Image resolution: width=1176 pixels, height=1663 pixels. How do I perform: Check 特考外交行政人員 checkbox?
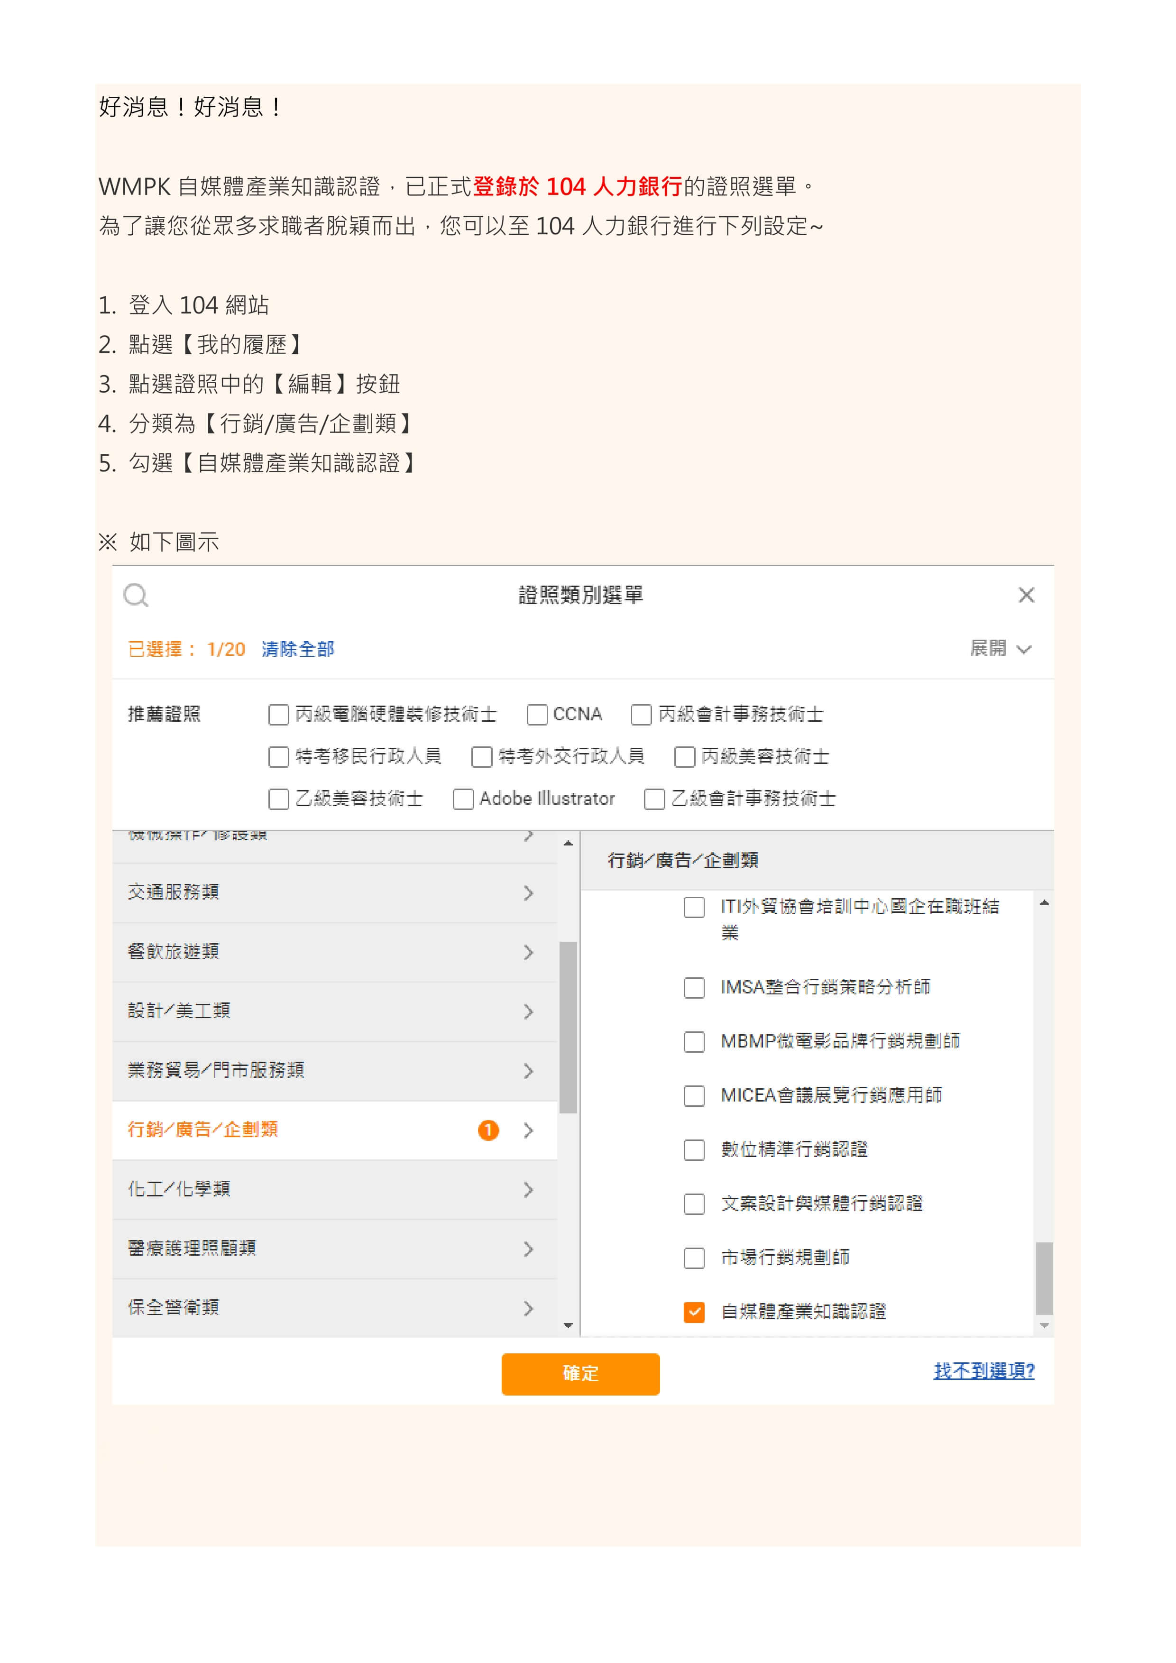[x=482, y=757]
